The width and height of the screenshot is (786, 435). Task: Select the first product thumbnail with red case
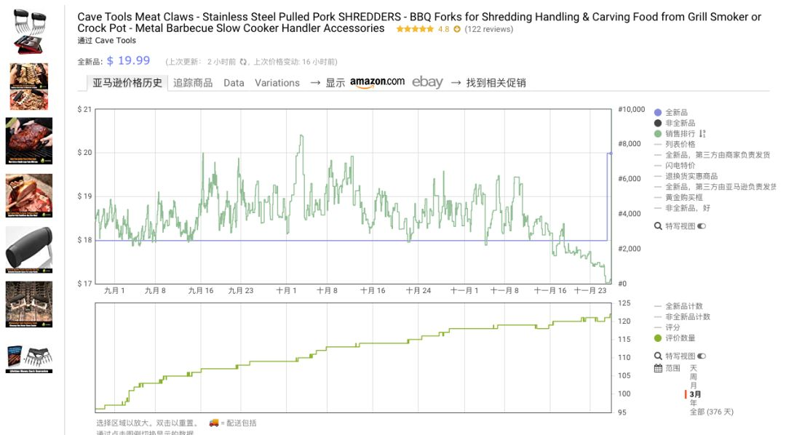[29, 31]
